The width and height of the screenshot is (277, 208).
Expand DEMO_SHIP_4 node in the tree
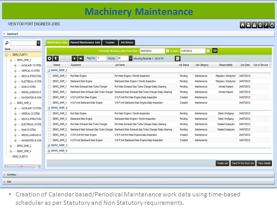coord(11,151)
